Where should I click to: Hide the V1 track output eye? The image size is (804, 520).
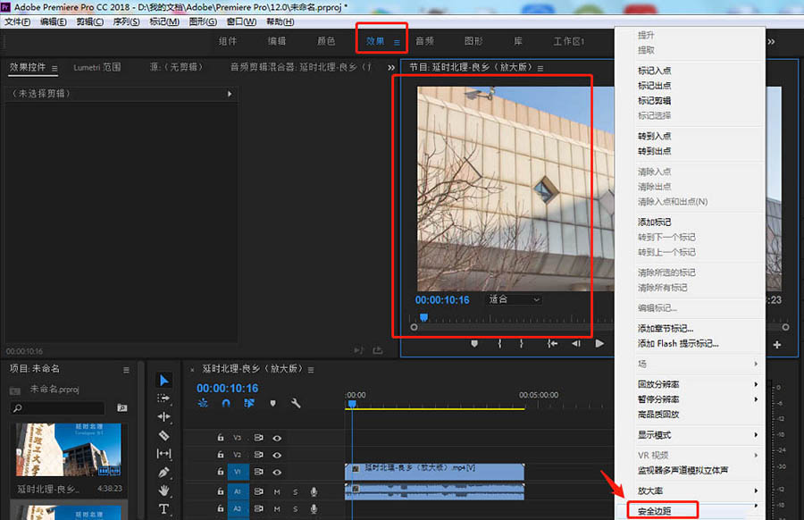pos(277,472)
